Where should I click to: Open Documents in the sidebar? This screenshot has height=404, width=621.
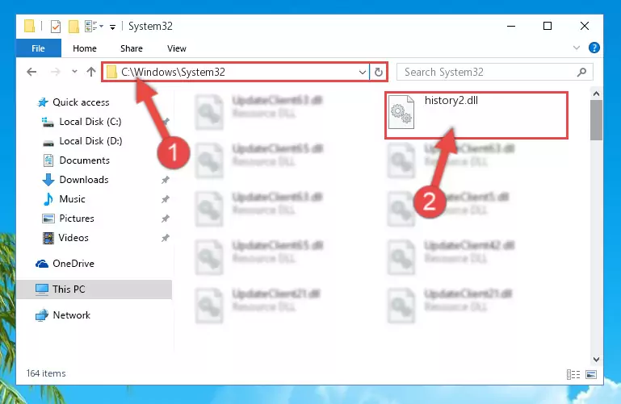84,160
